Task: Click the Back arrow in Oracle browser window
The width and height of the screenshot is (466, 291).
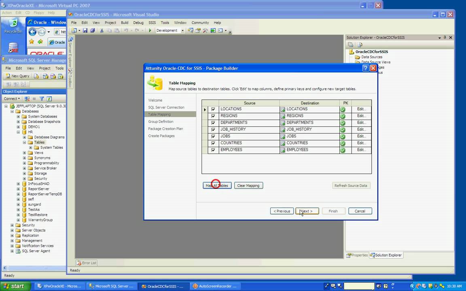Action: click(x=32, y=32)
